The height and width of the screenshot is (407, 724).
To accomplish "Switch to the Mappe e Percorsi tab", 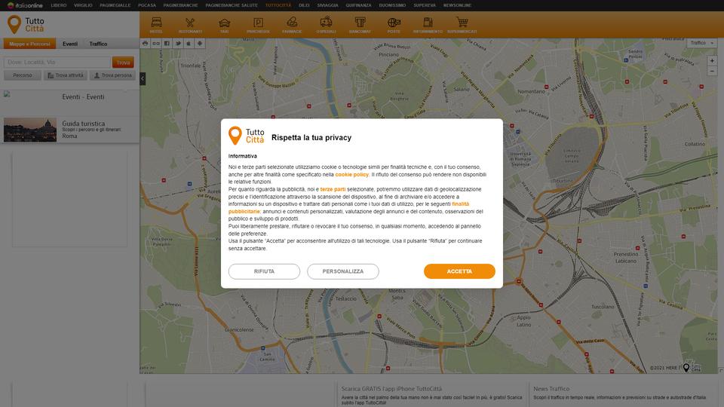I will 29,44.
